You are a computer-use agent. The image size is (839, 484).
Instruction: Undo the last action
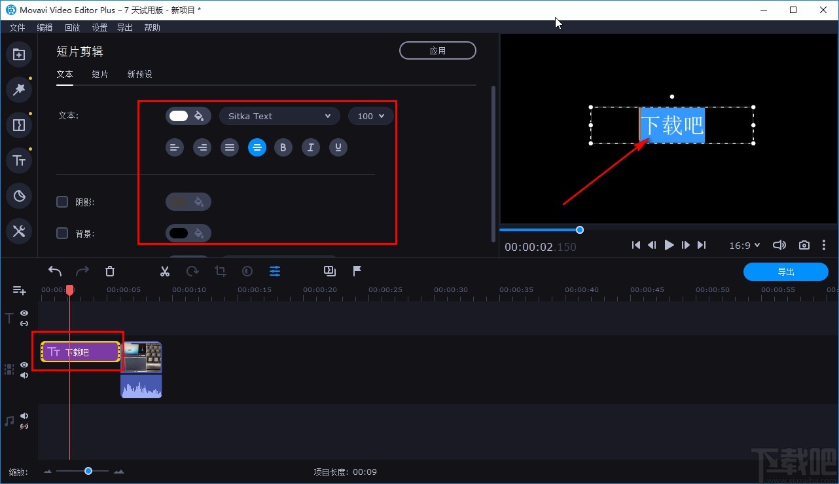click(x=55, y=271)
